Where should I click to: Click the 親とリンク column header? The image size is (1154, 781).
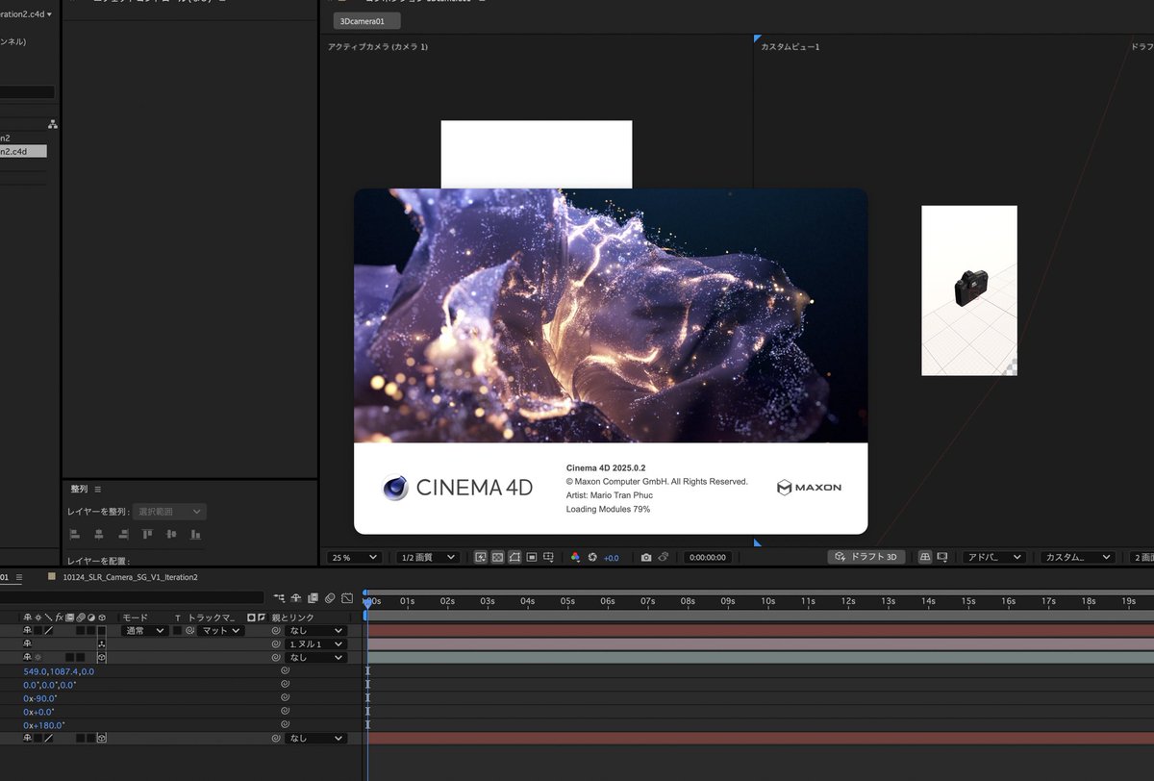click(292, 617)
